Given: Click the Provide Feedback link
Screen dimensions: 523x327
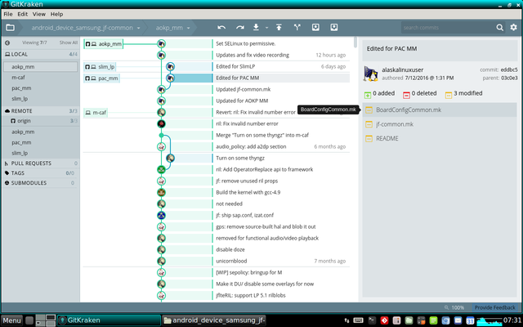Looking at the screenshot, I should coord(495,306).
